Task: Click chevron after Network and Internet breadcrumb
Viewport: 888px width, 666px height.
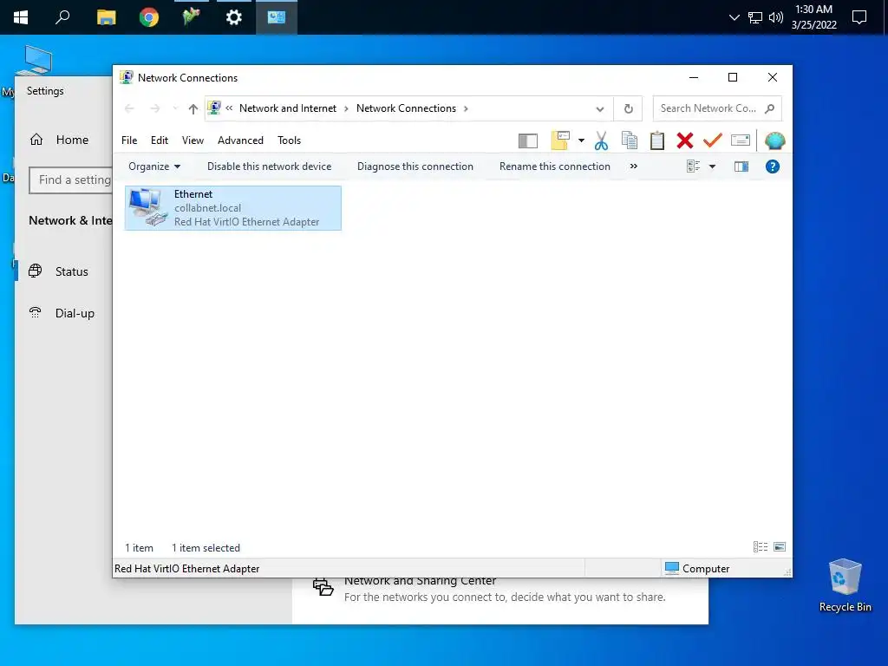Action: (346, 108)
